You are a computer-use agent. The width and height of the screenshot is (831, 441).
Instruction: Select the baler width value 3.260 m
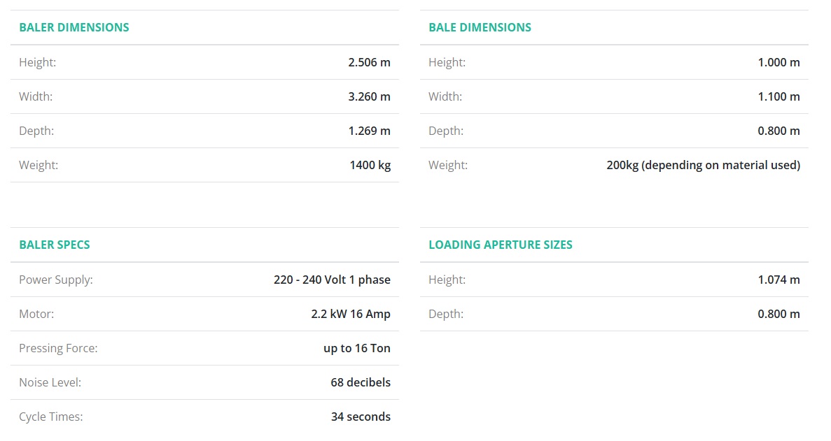(x=369, y=96)
